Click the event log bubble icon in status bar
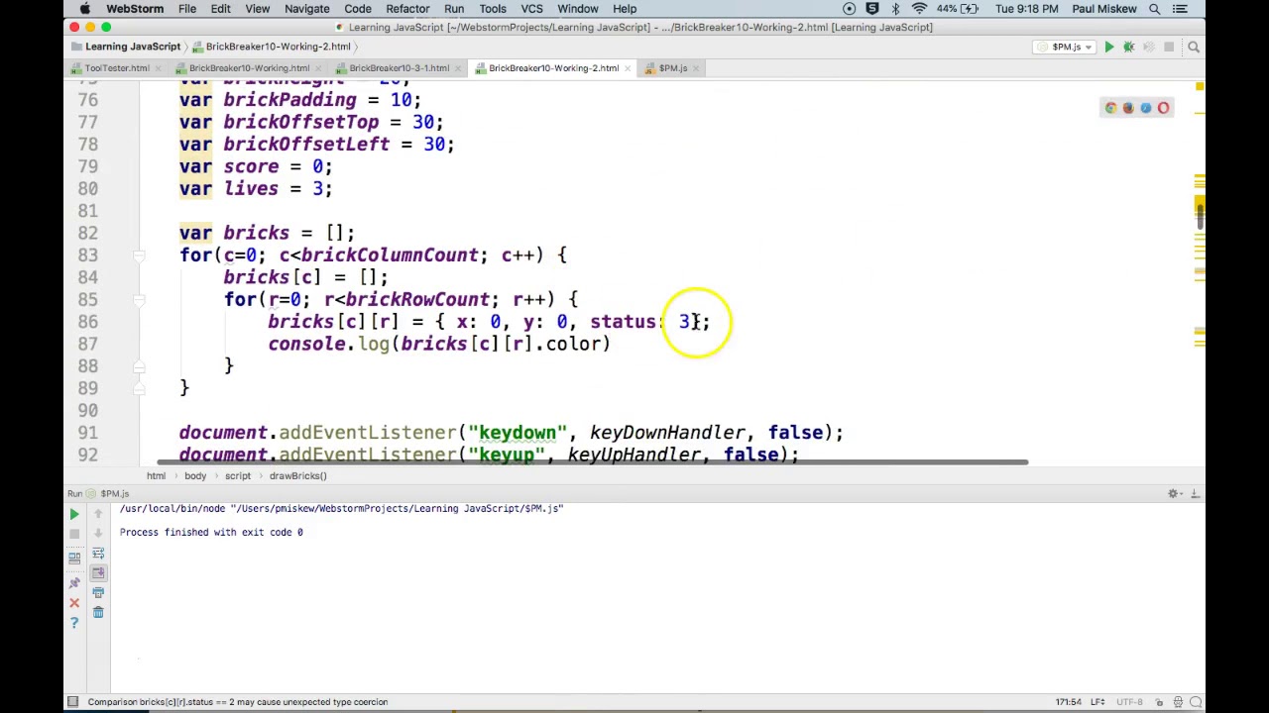Viewport: 1269px width, 713px height. click(1195, 702)
